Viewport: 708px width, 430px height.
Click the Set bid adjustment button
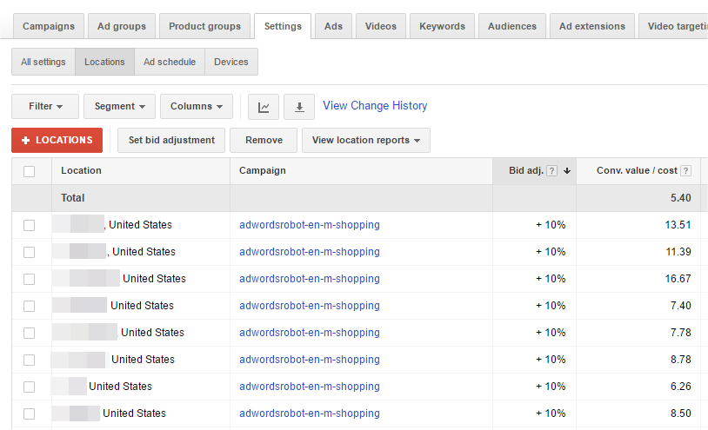(x=171, y=141)
